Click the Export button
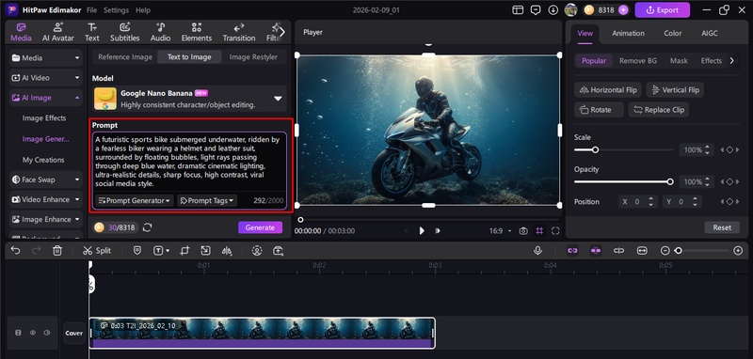This screenshot has height=359, width=753. click(x=663, y=10)
